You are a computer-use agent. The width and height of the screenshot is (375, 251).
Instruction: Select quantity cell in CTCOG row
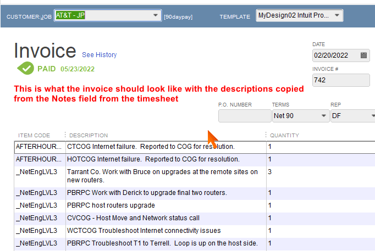point(321,147)
